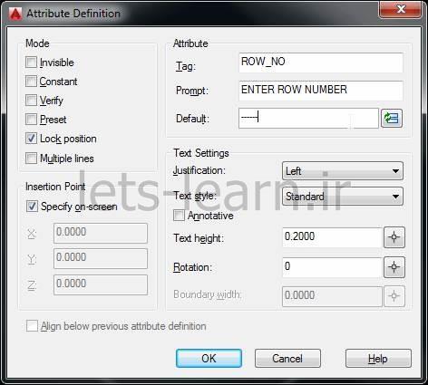Expand the Text style dropdown showing Standard

343,197
